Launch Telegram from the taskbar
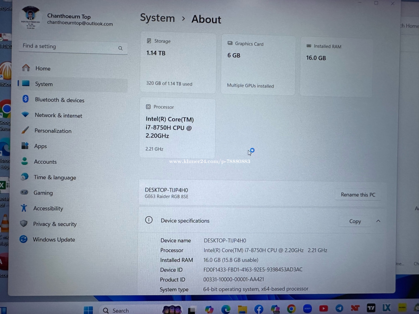Viewport: 419px width, 314px height. (339, 308)
